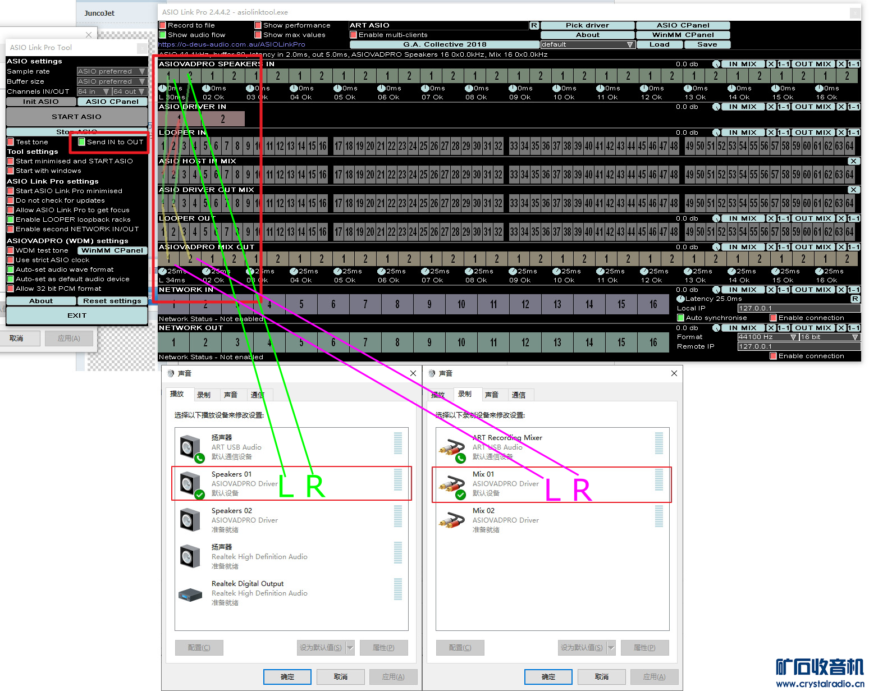Click the Remote IP input field
Screen dimensions: 869x691
[x=799, y=346]
